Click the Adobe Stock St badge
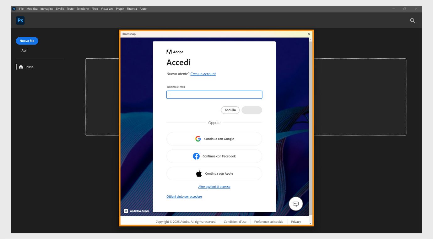Screen dimensions: 433x239 click(126, 211)
